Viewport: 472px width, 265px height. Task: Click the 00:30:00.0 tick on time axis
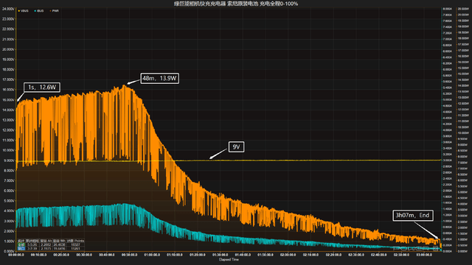point(84,255)
